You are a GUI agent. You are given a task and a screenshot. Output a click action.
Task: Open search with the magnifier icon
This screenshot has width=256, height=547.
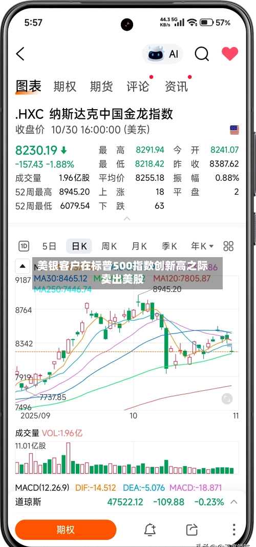(202, 54)
